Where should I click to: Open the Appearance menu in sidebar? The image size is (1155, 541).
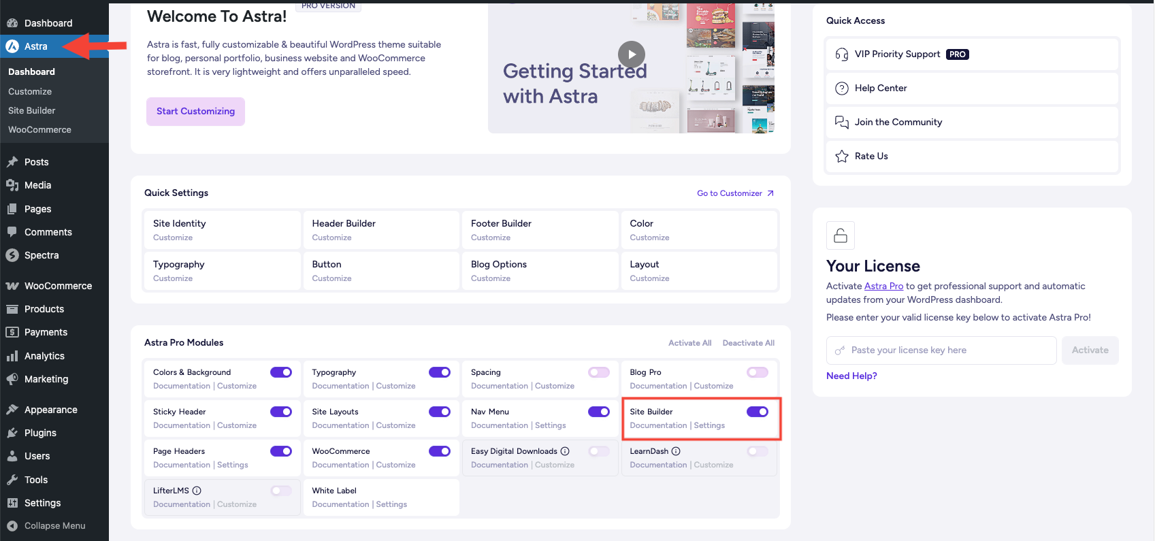coord(50,410)
